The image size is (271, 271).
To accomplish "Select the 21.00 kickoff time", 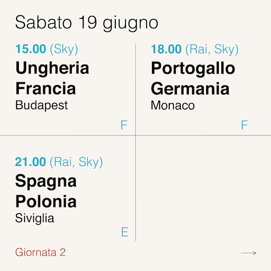I will tap(30, 162).
